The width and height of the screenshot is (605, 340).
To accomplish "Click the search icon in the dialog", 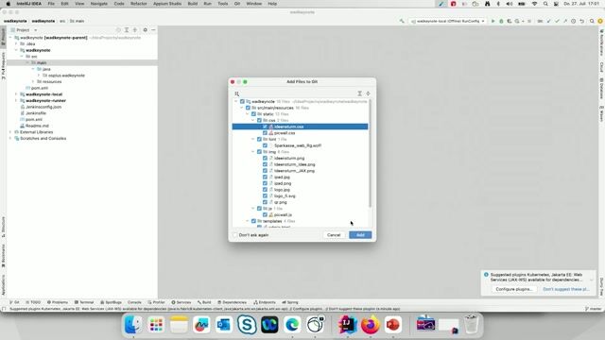I will click(x=237, y=93).
